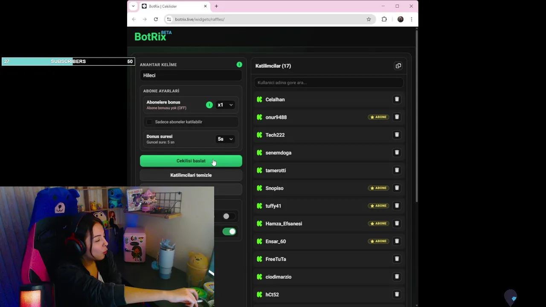Image resolution: width=546 pixels, height=307 pixels.
Task: Click the BotRix BETA logo
Action: (153, 36)
